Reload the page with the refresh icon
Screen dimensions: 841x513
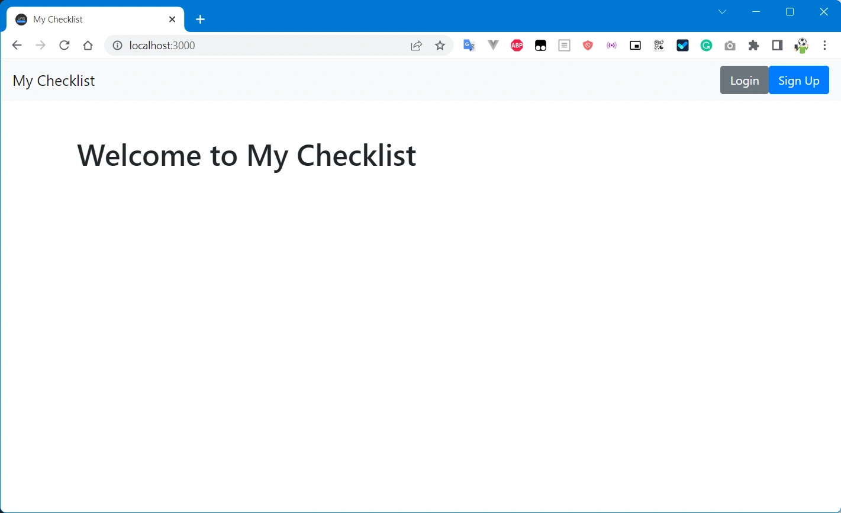65,46
